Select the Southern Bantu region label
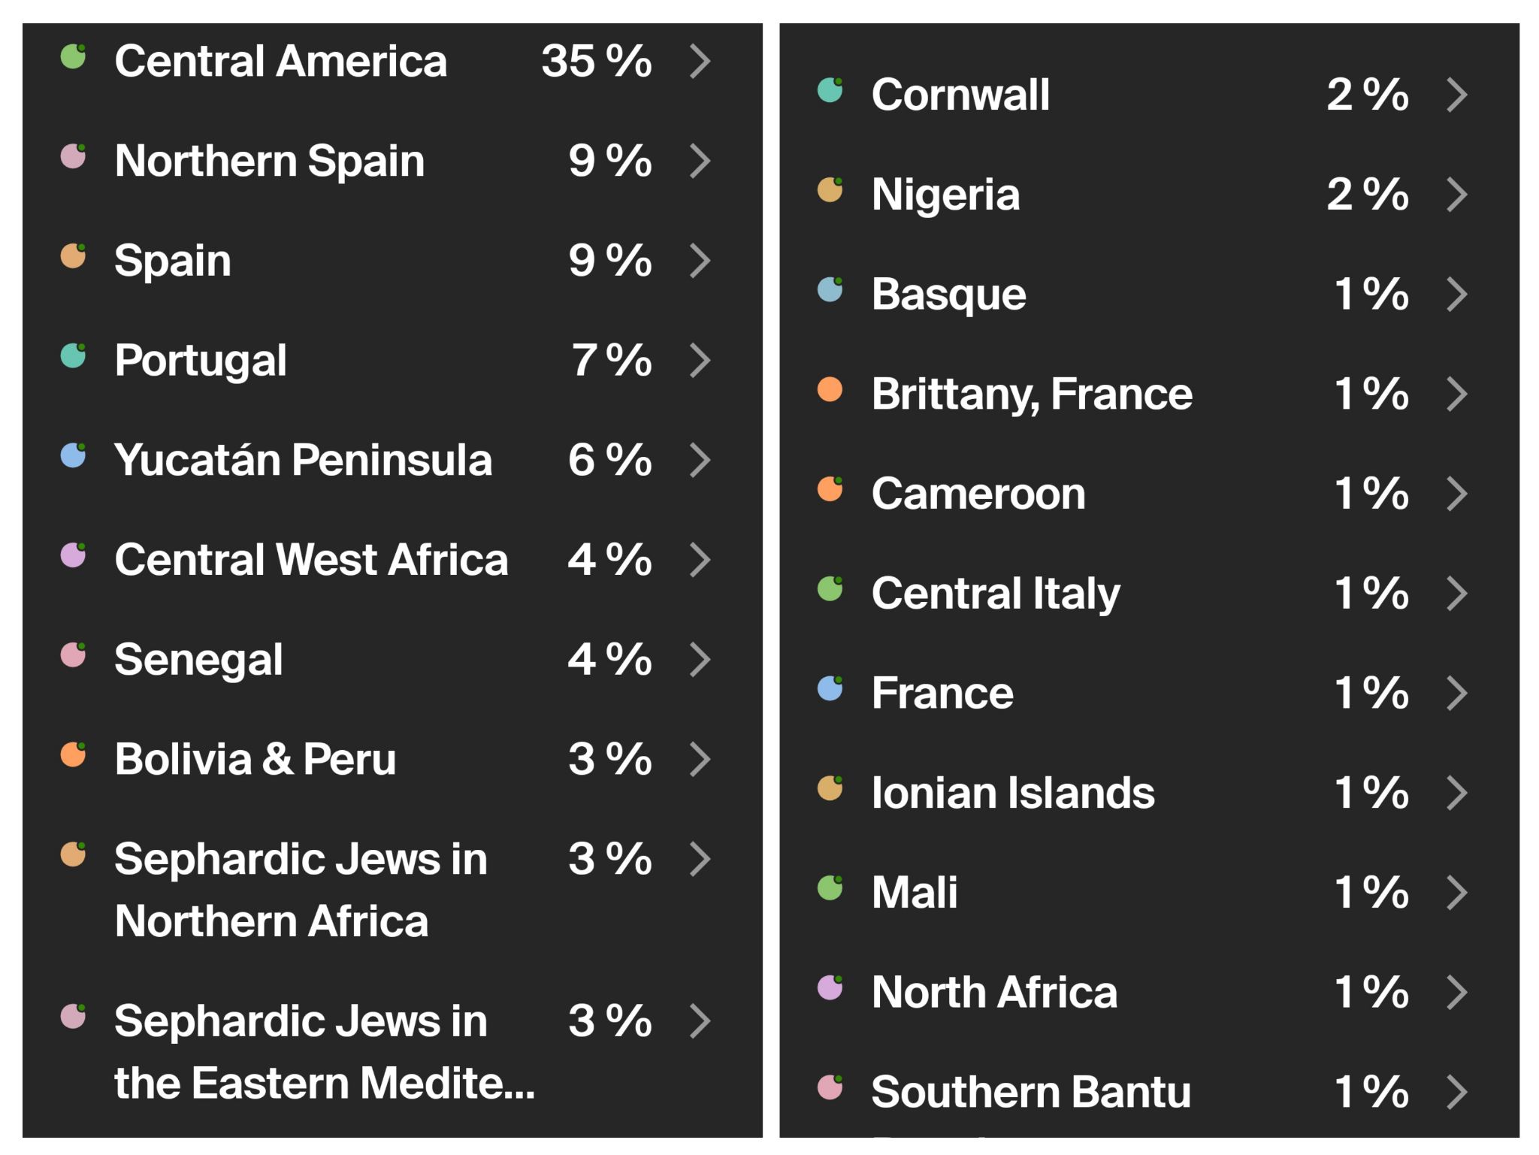The image size is (1539, 1155). coord(1031,1092)
